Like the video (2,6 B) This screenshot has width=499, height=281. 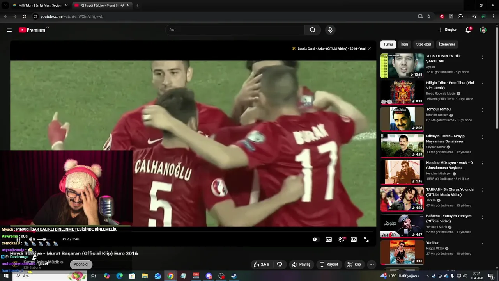point(261,264)
